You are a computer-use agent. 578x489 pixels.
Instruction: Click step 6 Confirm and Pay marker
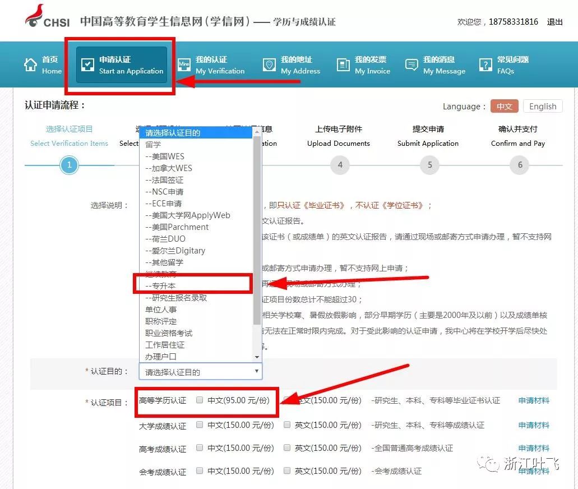pos(519,165)
